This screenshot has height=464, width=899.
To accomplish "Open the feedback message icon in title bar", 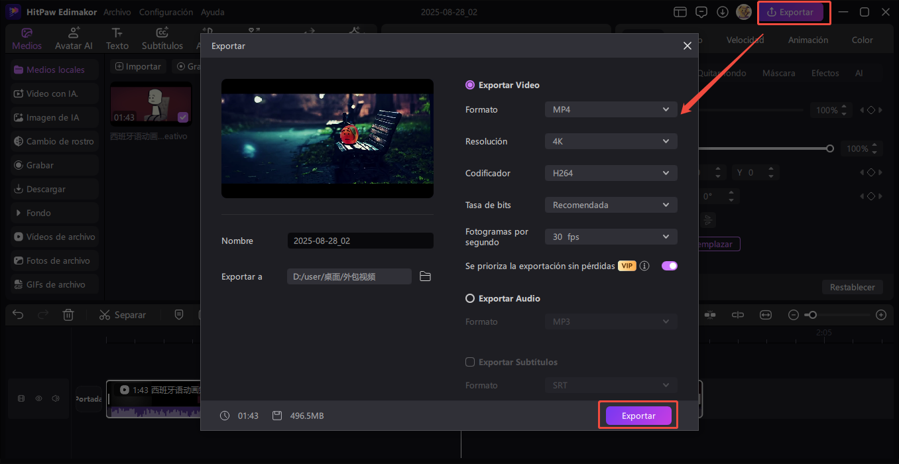I will (x=701, y=12).
